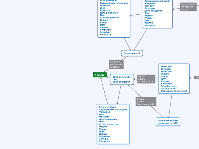This screenshot has width=199, height=149.
Task: Click 'Телефон' in family node above 'Проверка в 1С'
Action: (x=105, y=32)
